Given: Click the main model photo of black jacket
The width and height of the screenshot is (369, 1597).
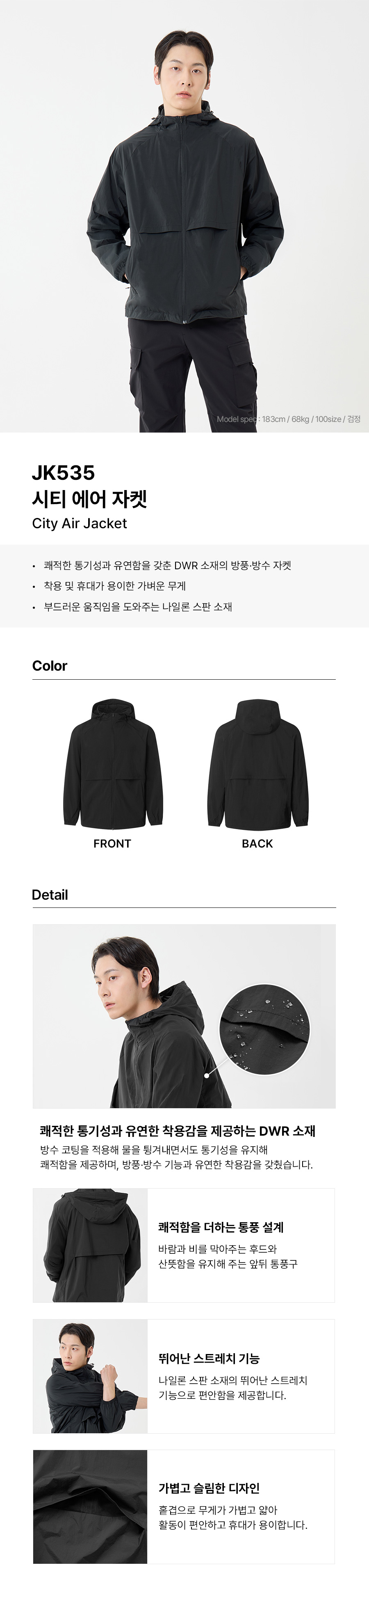Looking at the screenshot, I should click(x=184, y=216).
